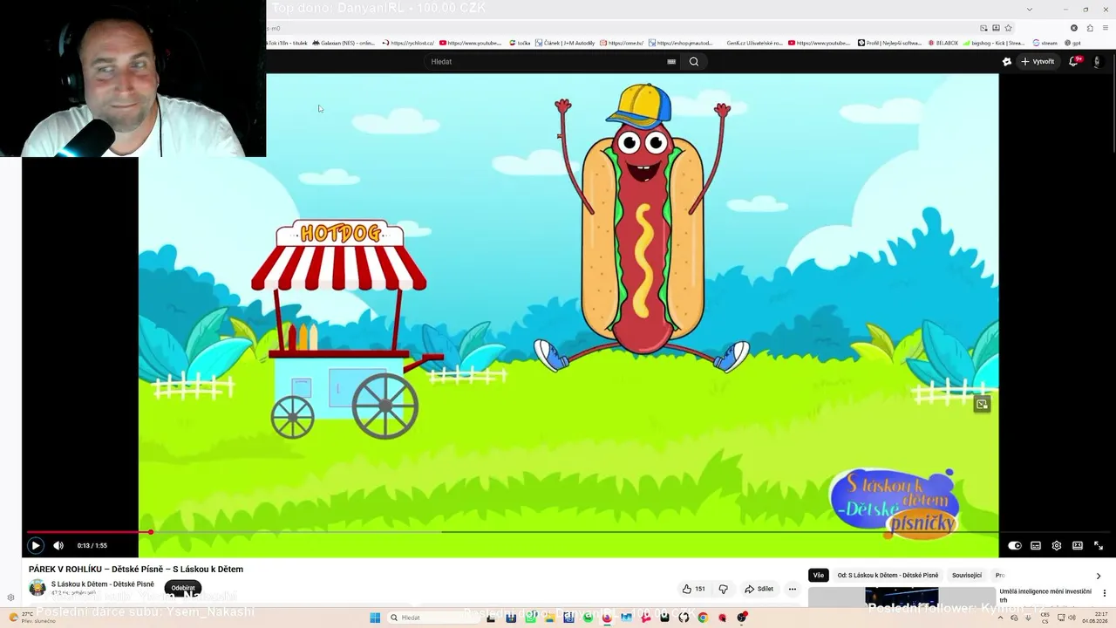Open the Windows Start menu
Viewport: 1116px width, 628px height.
[375, 618]
